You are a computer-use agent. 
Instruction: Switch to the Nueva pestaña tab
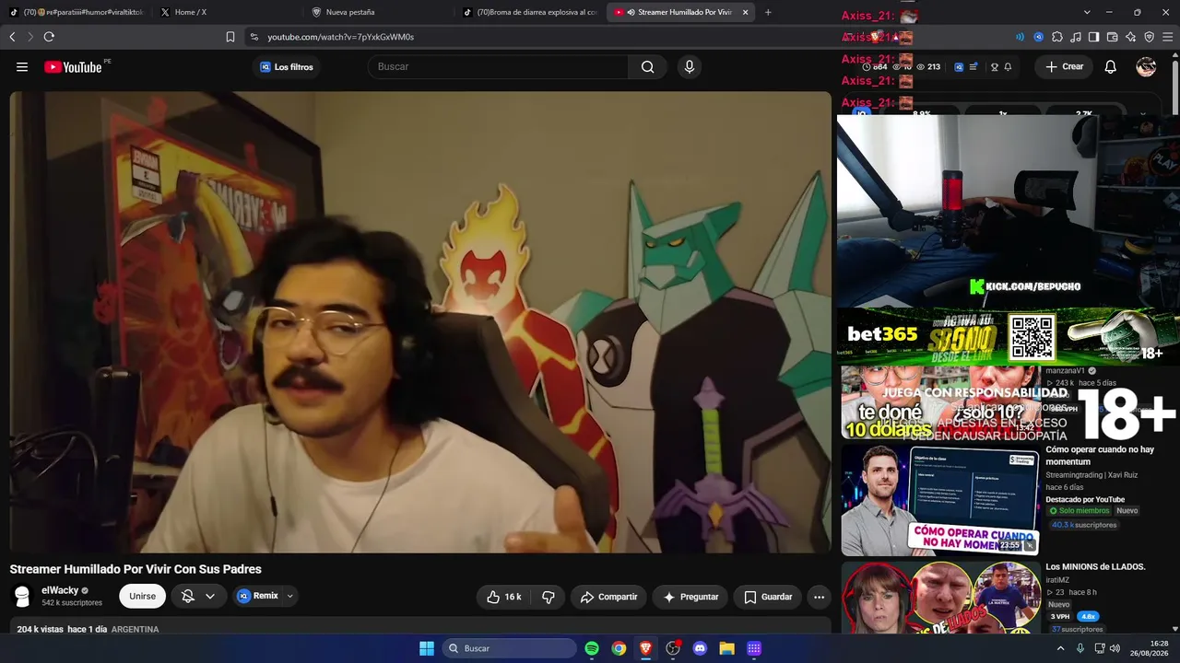(x=376, y=12)
